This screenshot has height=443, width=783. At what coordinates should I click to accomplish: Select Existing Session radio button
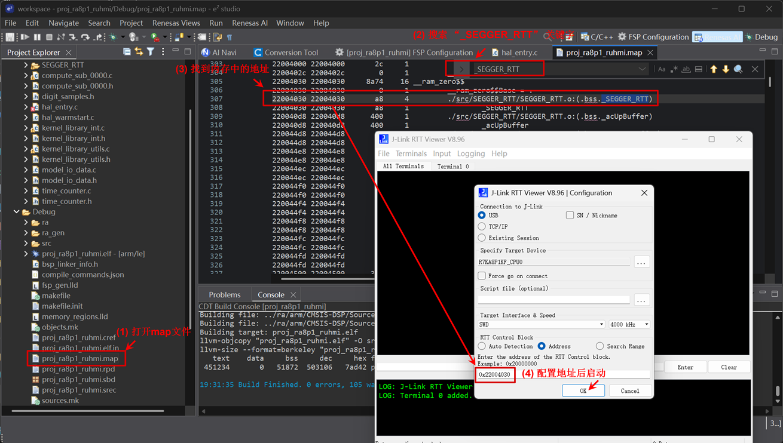[482, 238]
